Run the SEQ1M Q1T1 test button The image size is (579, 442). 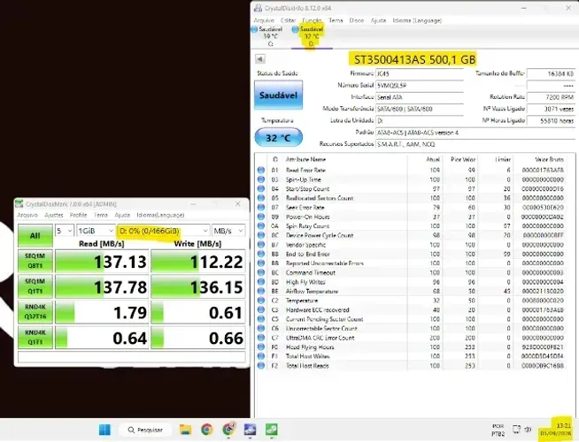coord(35,286)
